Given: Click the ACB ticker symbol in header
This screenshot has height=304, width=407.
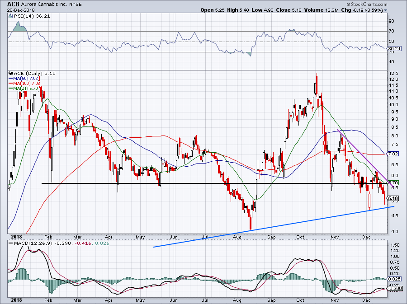Looking at the screenshot, I should coord(13,4).
